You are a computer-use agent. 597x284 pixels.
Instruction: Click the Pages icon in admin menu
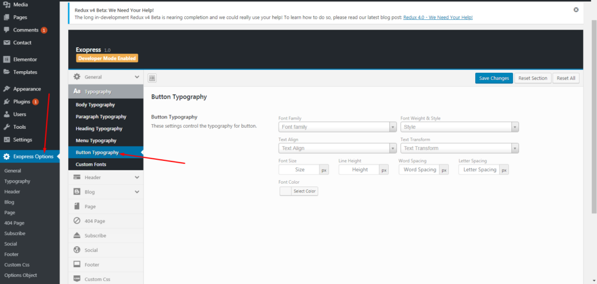[6, 17]
